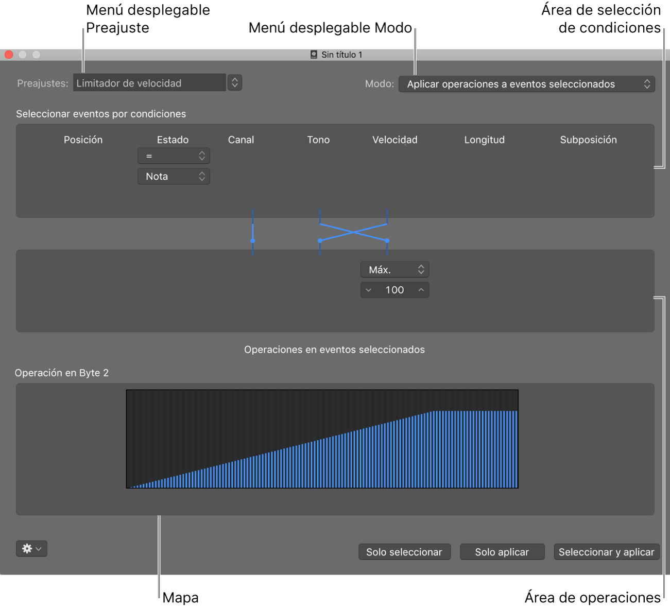Screen dimensions: 670x608
Task: Click the Canal routing line dot
Action: point(253,240)
